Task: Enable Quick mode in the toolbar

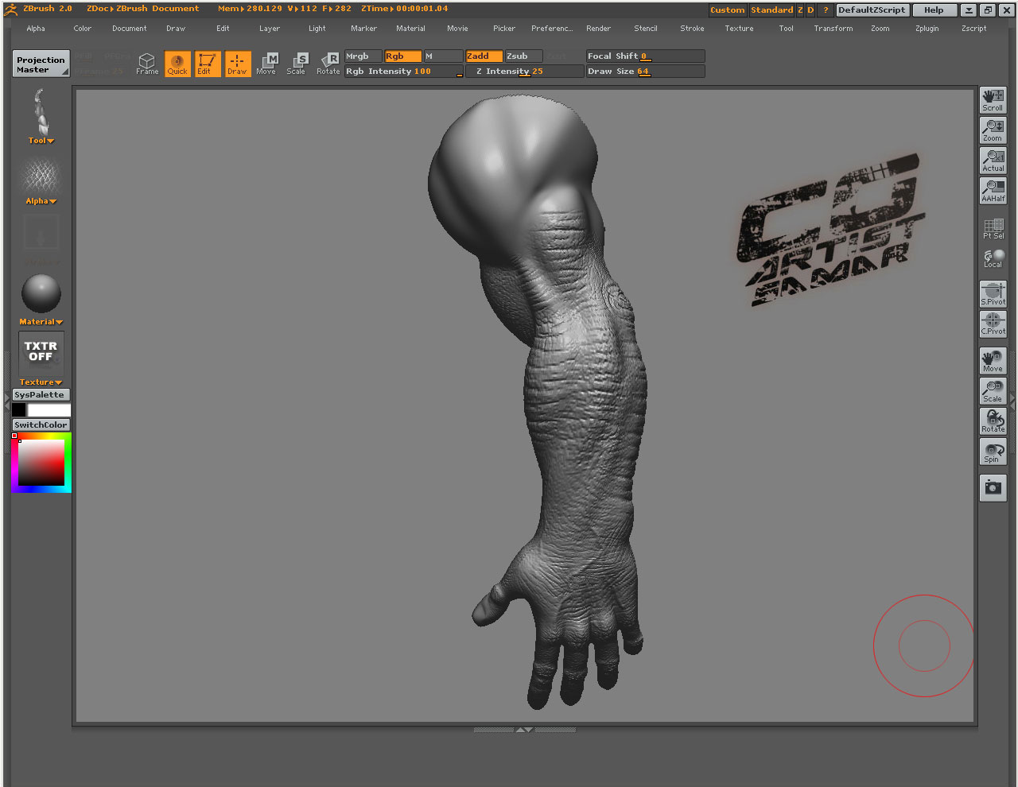Action: tap(177, 64)
